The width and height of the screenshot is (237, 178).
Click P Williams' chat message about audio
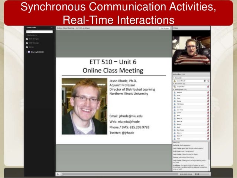tap(190, 167)
